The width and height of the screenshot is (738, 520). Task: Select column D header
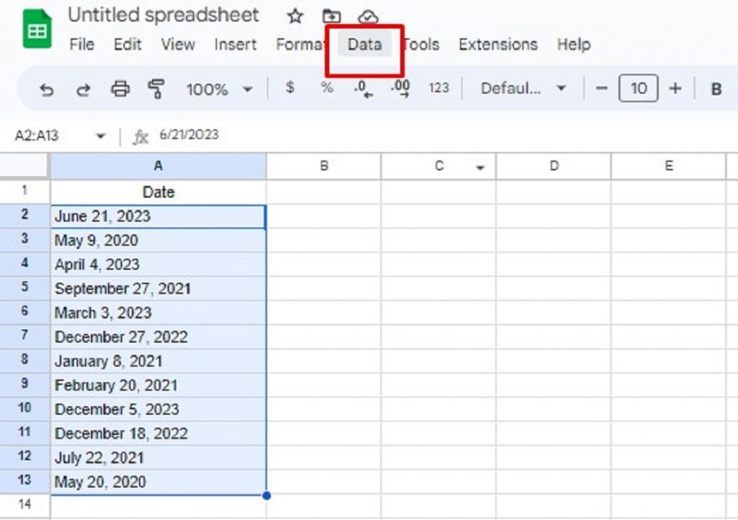tap(553, 166)
